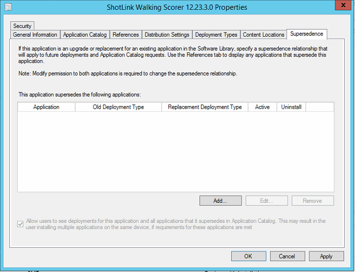Switch to Content Locations tab

click(264, 35)
